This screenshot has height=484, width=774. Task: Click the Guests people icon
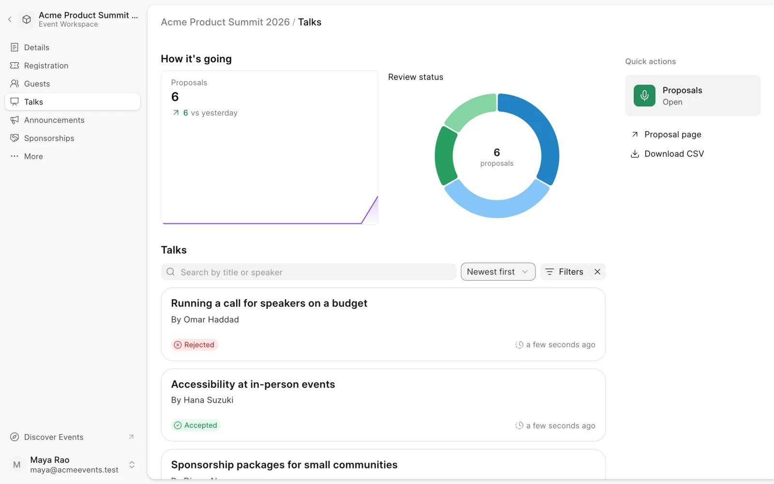[x=15, y=84]
